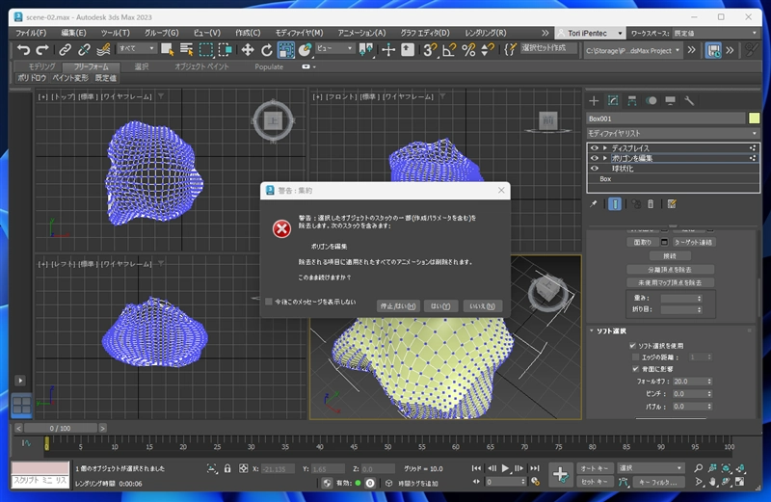Click the Undo arrow in the main toolbar
This screenshot has height=502, width=771.
[23, 50]
